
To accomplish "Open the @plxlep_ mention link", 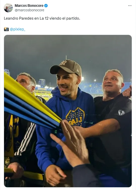I will [x=17, y=29].
